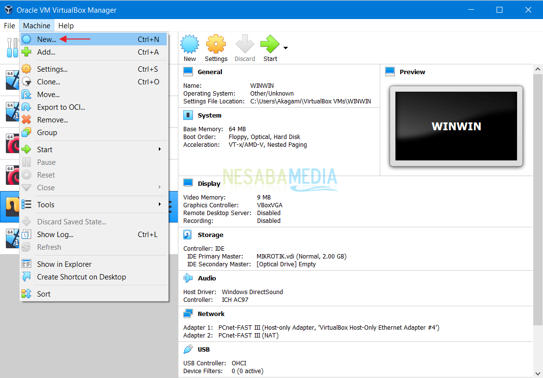Choose Show in Explorer menu entry
Viewport: 543px width, 378px height.
94,264
